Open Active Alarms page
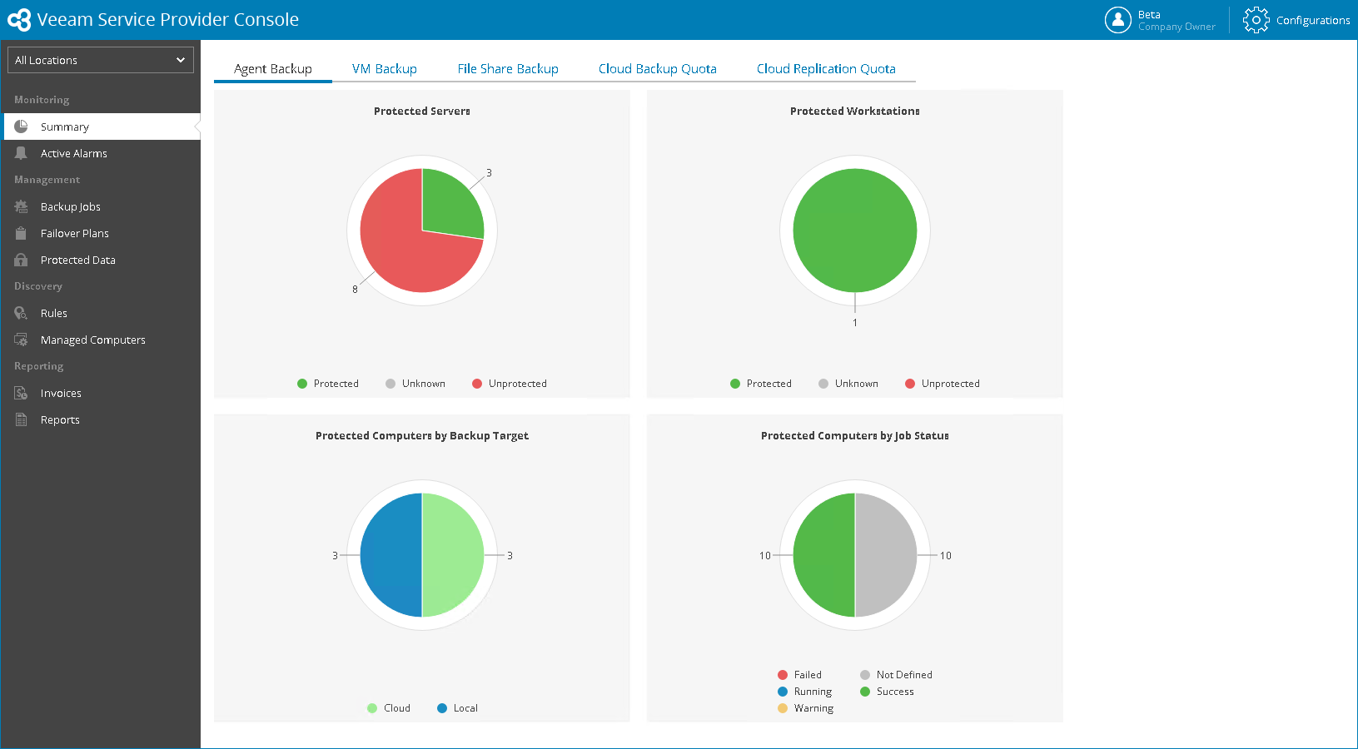The width and height of the screenshot is (1358, 749). tap(101, 153)
